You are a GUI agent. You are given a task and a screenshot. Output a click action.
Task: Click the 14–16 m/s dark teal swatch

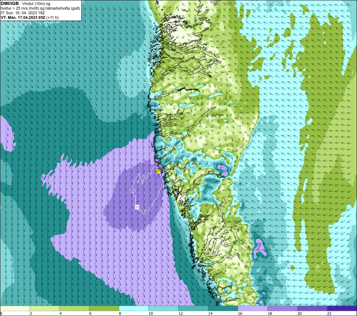pyautogui.click(x=223, y=308)
